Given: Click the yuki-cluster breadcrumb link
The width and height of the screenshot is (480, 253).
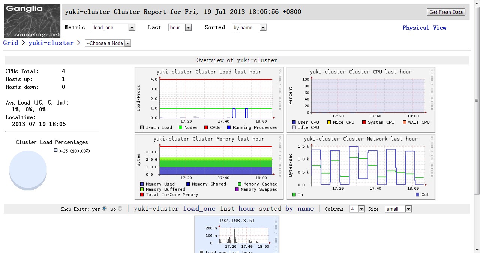Looking at the screenshot, I should (51, 43).
